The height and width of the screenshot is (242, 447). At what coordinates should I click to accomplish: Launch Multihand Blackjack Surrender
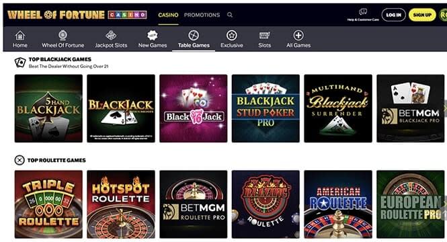click(338, 108)
